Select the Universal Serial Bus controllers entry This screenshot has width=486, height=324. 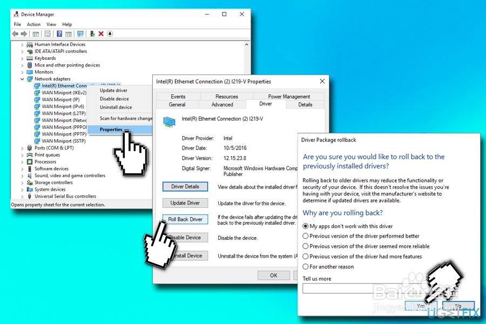click(65, 196)
